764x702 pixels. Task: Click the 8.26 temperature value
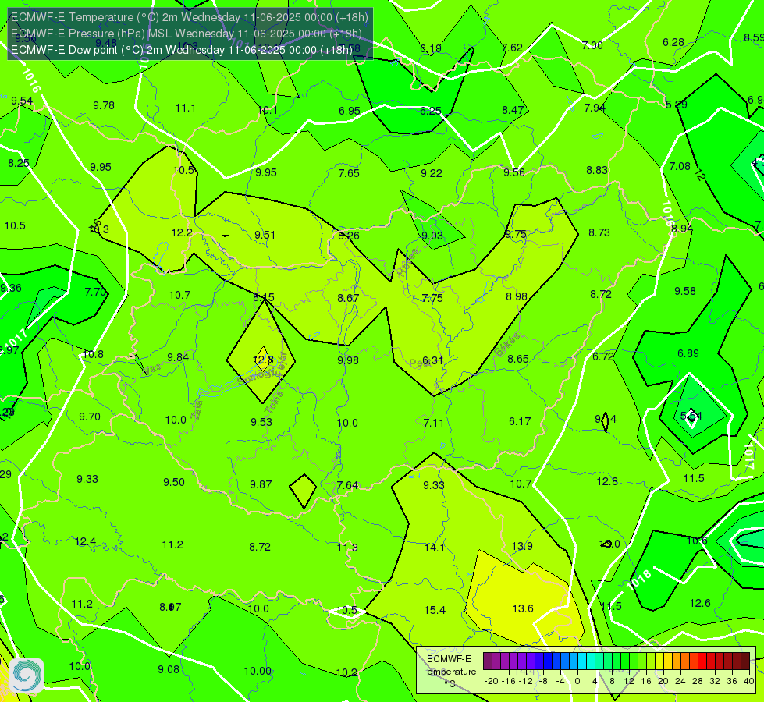coord(349,236)
